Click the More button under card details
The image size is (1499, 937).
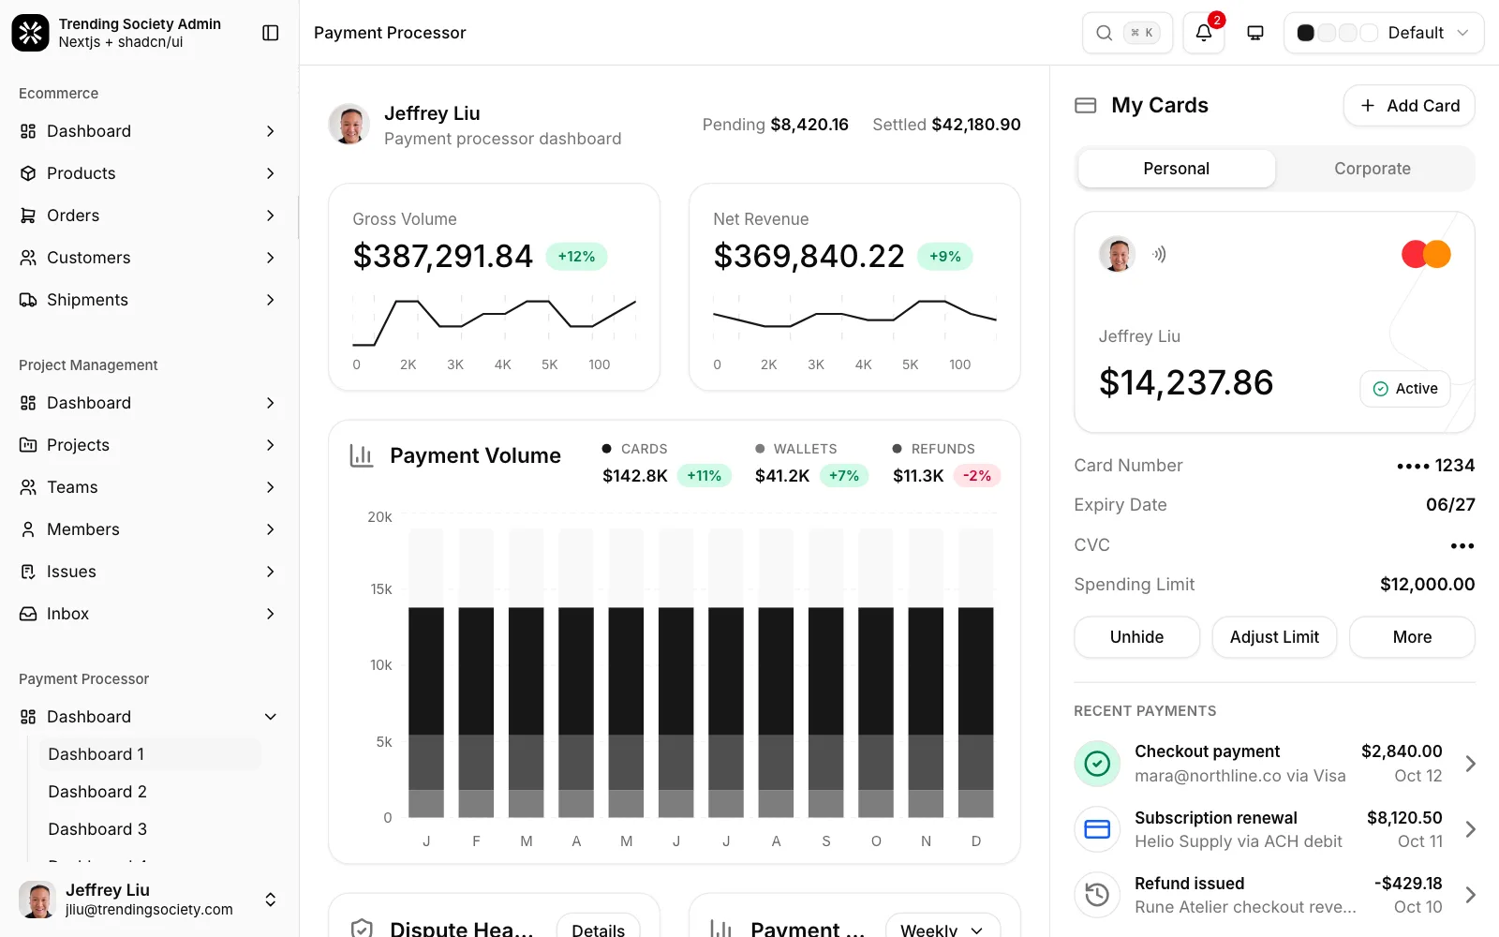tap(1412, 637)
